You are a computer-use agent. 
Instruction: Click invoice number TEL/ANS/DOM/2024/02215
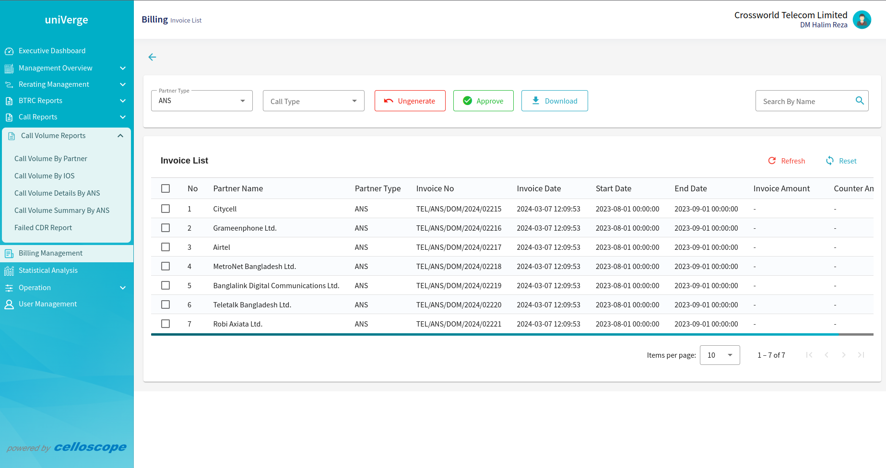tap(459, 209)
